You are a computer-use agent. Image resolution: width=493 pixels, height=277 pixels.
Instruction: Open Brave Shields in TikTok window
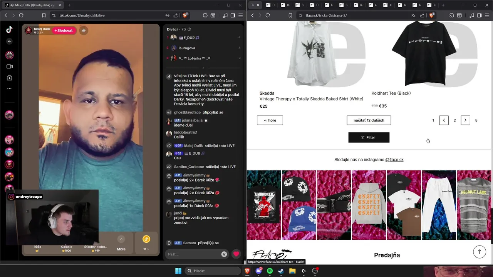185,15
